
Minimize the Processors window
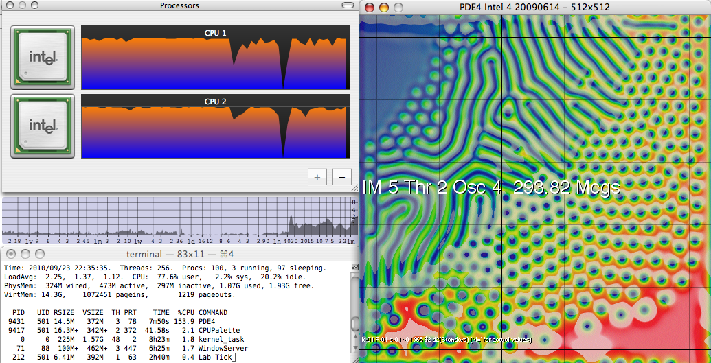point(21,5)
